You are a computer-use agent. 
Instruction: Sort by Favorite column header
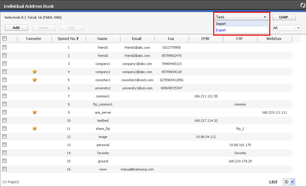point(34,39)
